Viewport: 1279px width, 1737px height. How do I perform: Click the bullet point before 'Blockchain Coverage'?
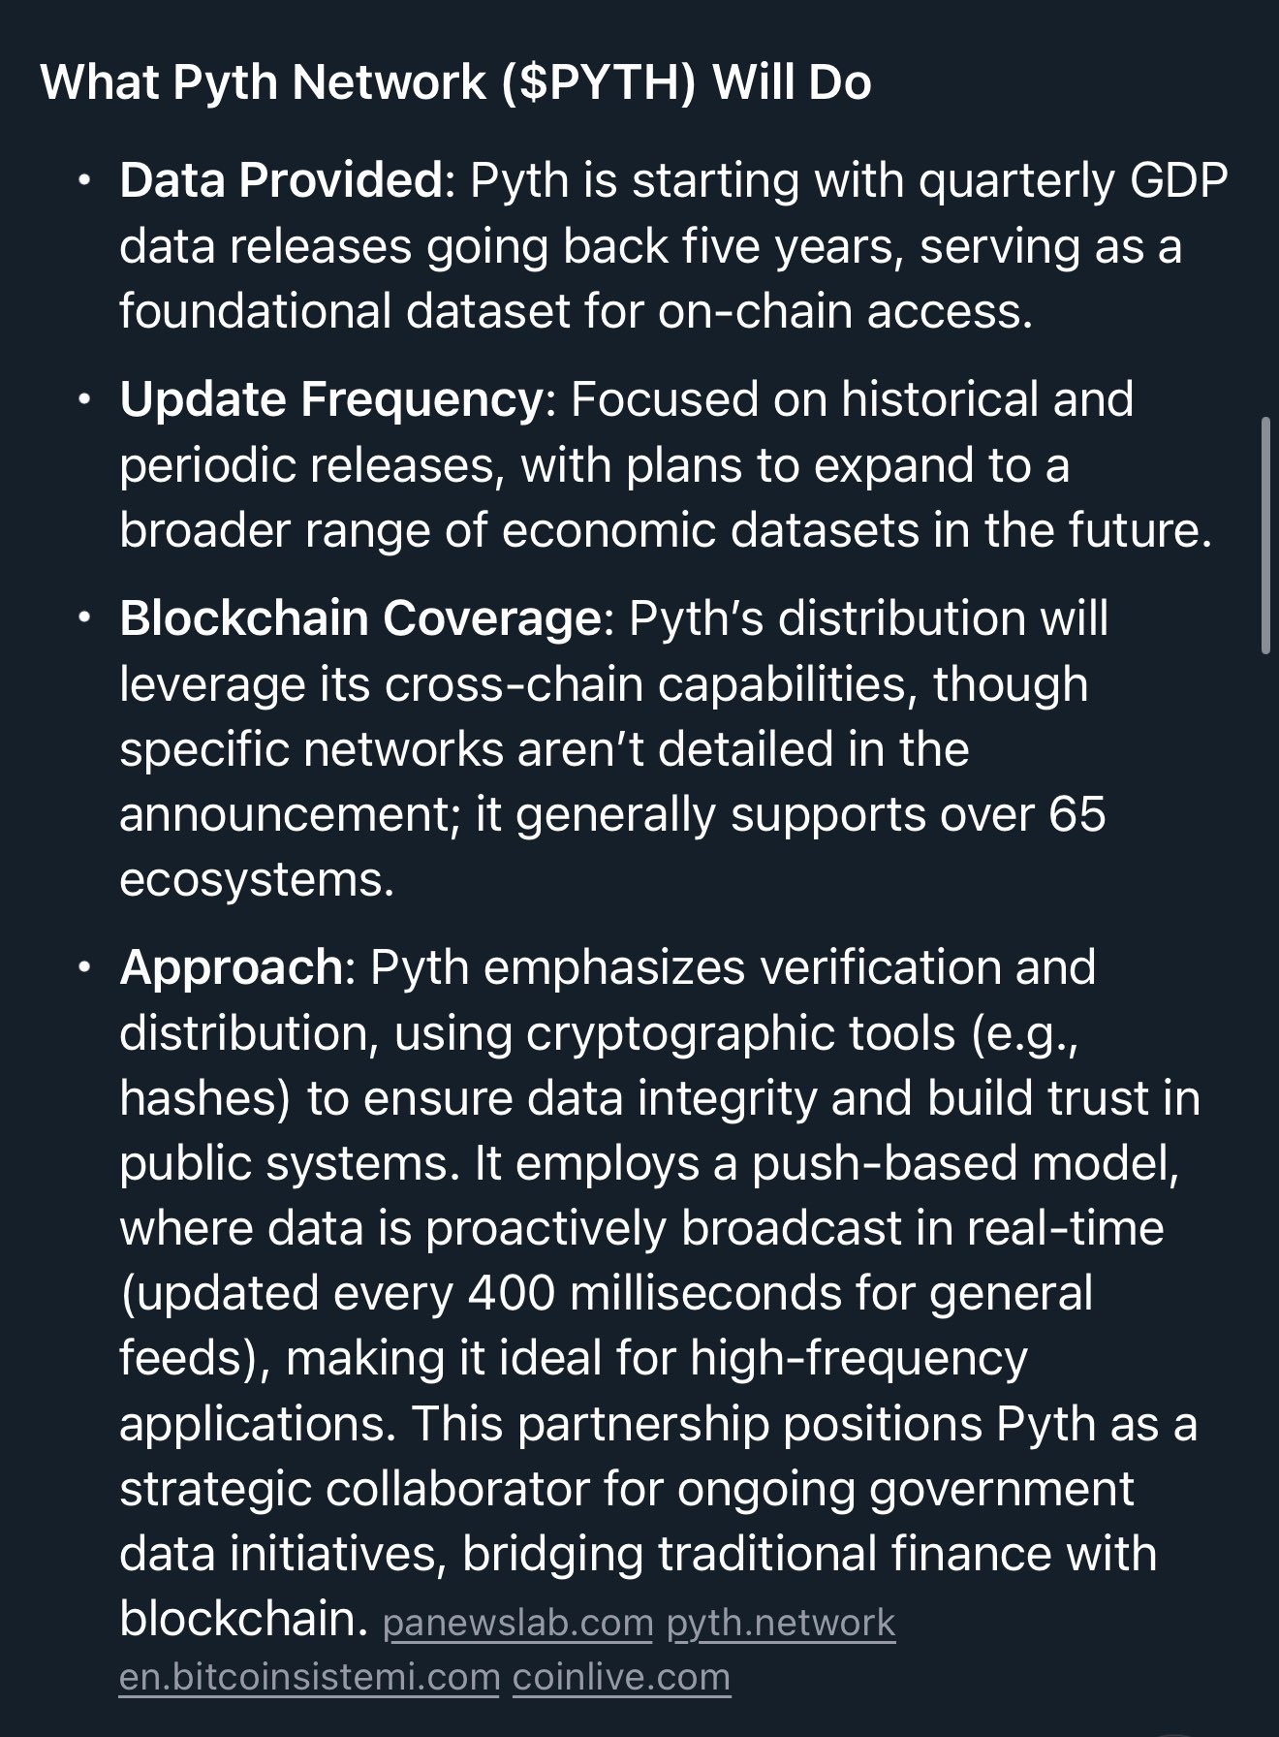85,619
